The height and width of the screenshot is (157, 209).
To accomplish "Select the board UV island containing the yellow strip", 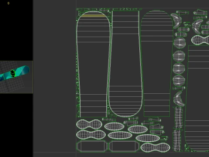I will (93, 64).
